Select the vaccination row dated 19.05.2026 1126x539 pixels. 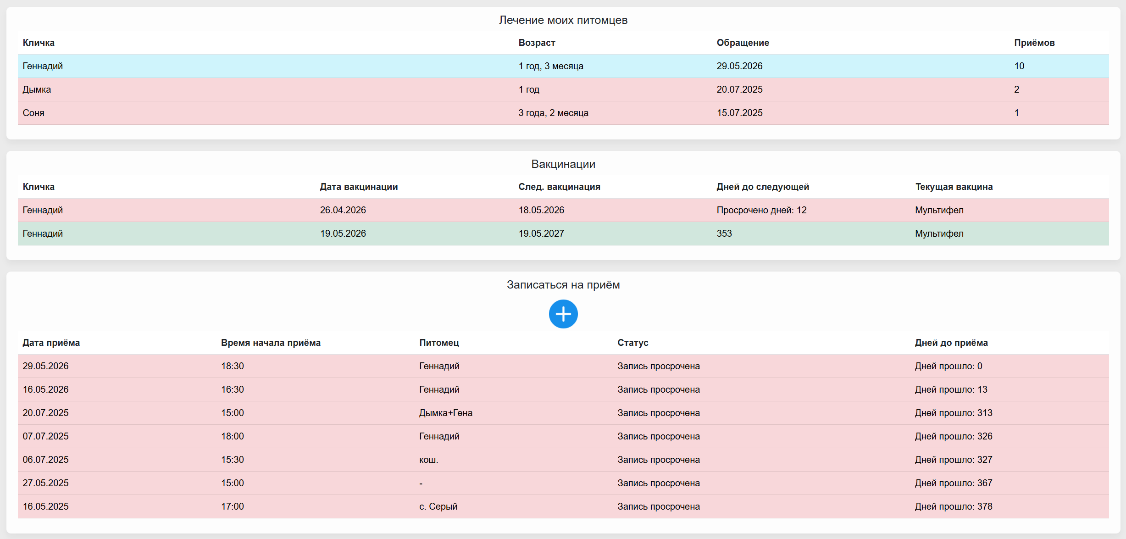coord(563,233)
